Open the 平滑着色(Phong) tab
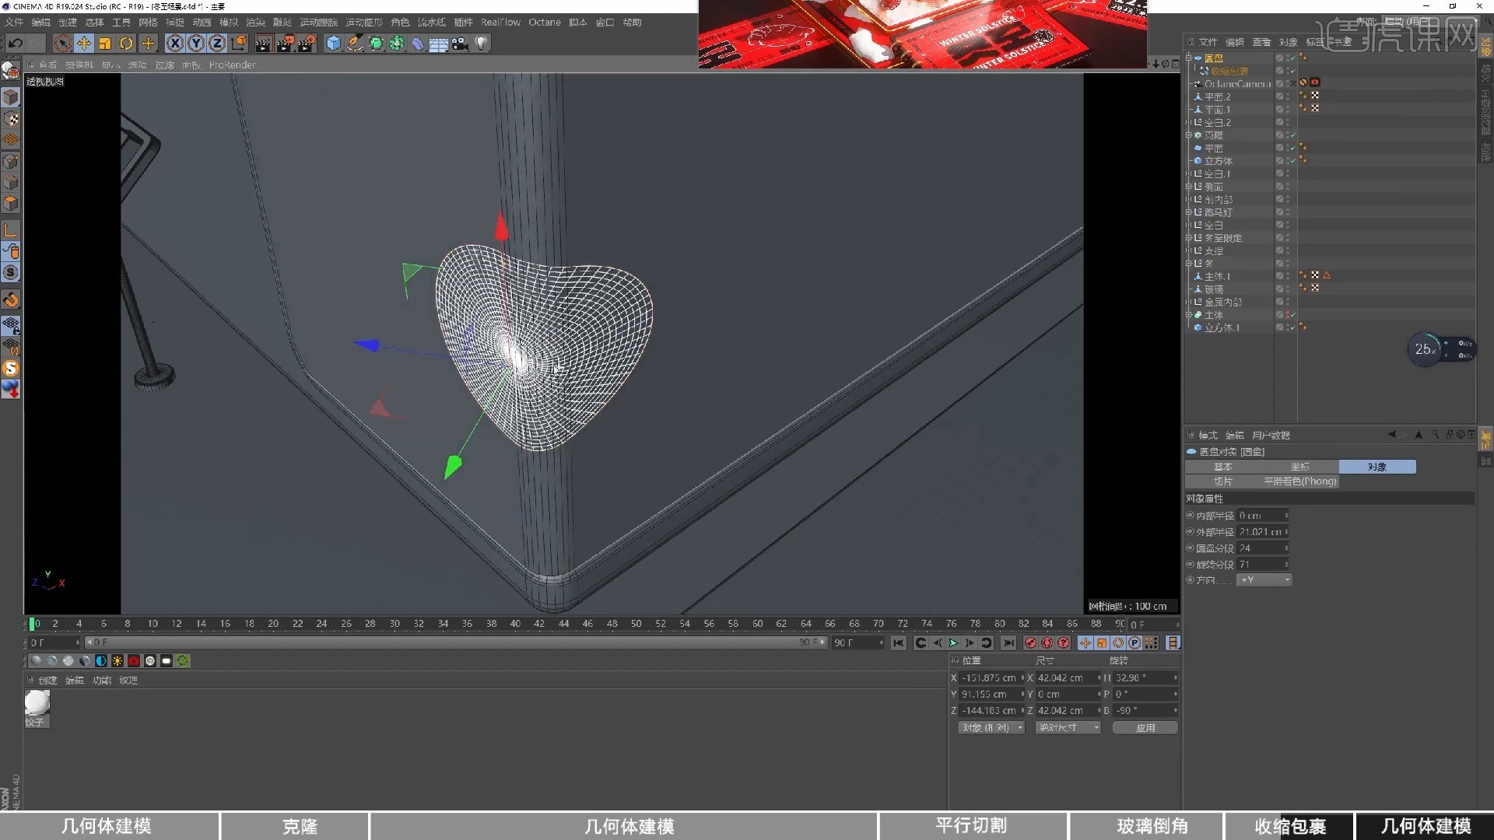 pyautogui.click(x=1300, y=481)
